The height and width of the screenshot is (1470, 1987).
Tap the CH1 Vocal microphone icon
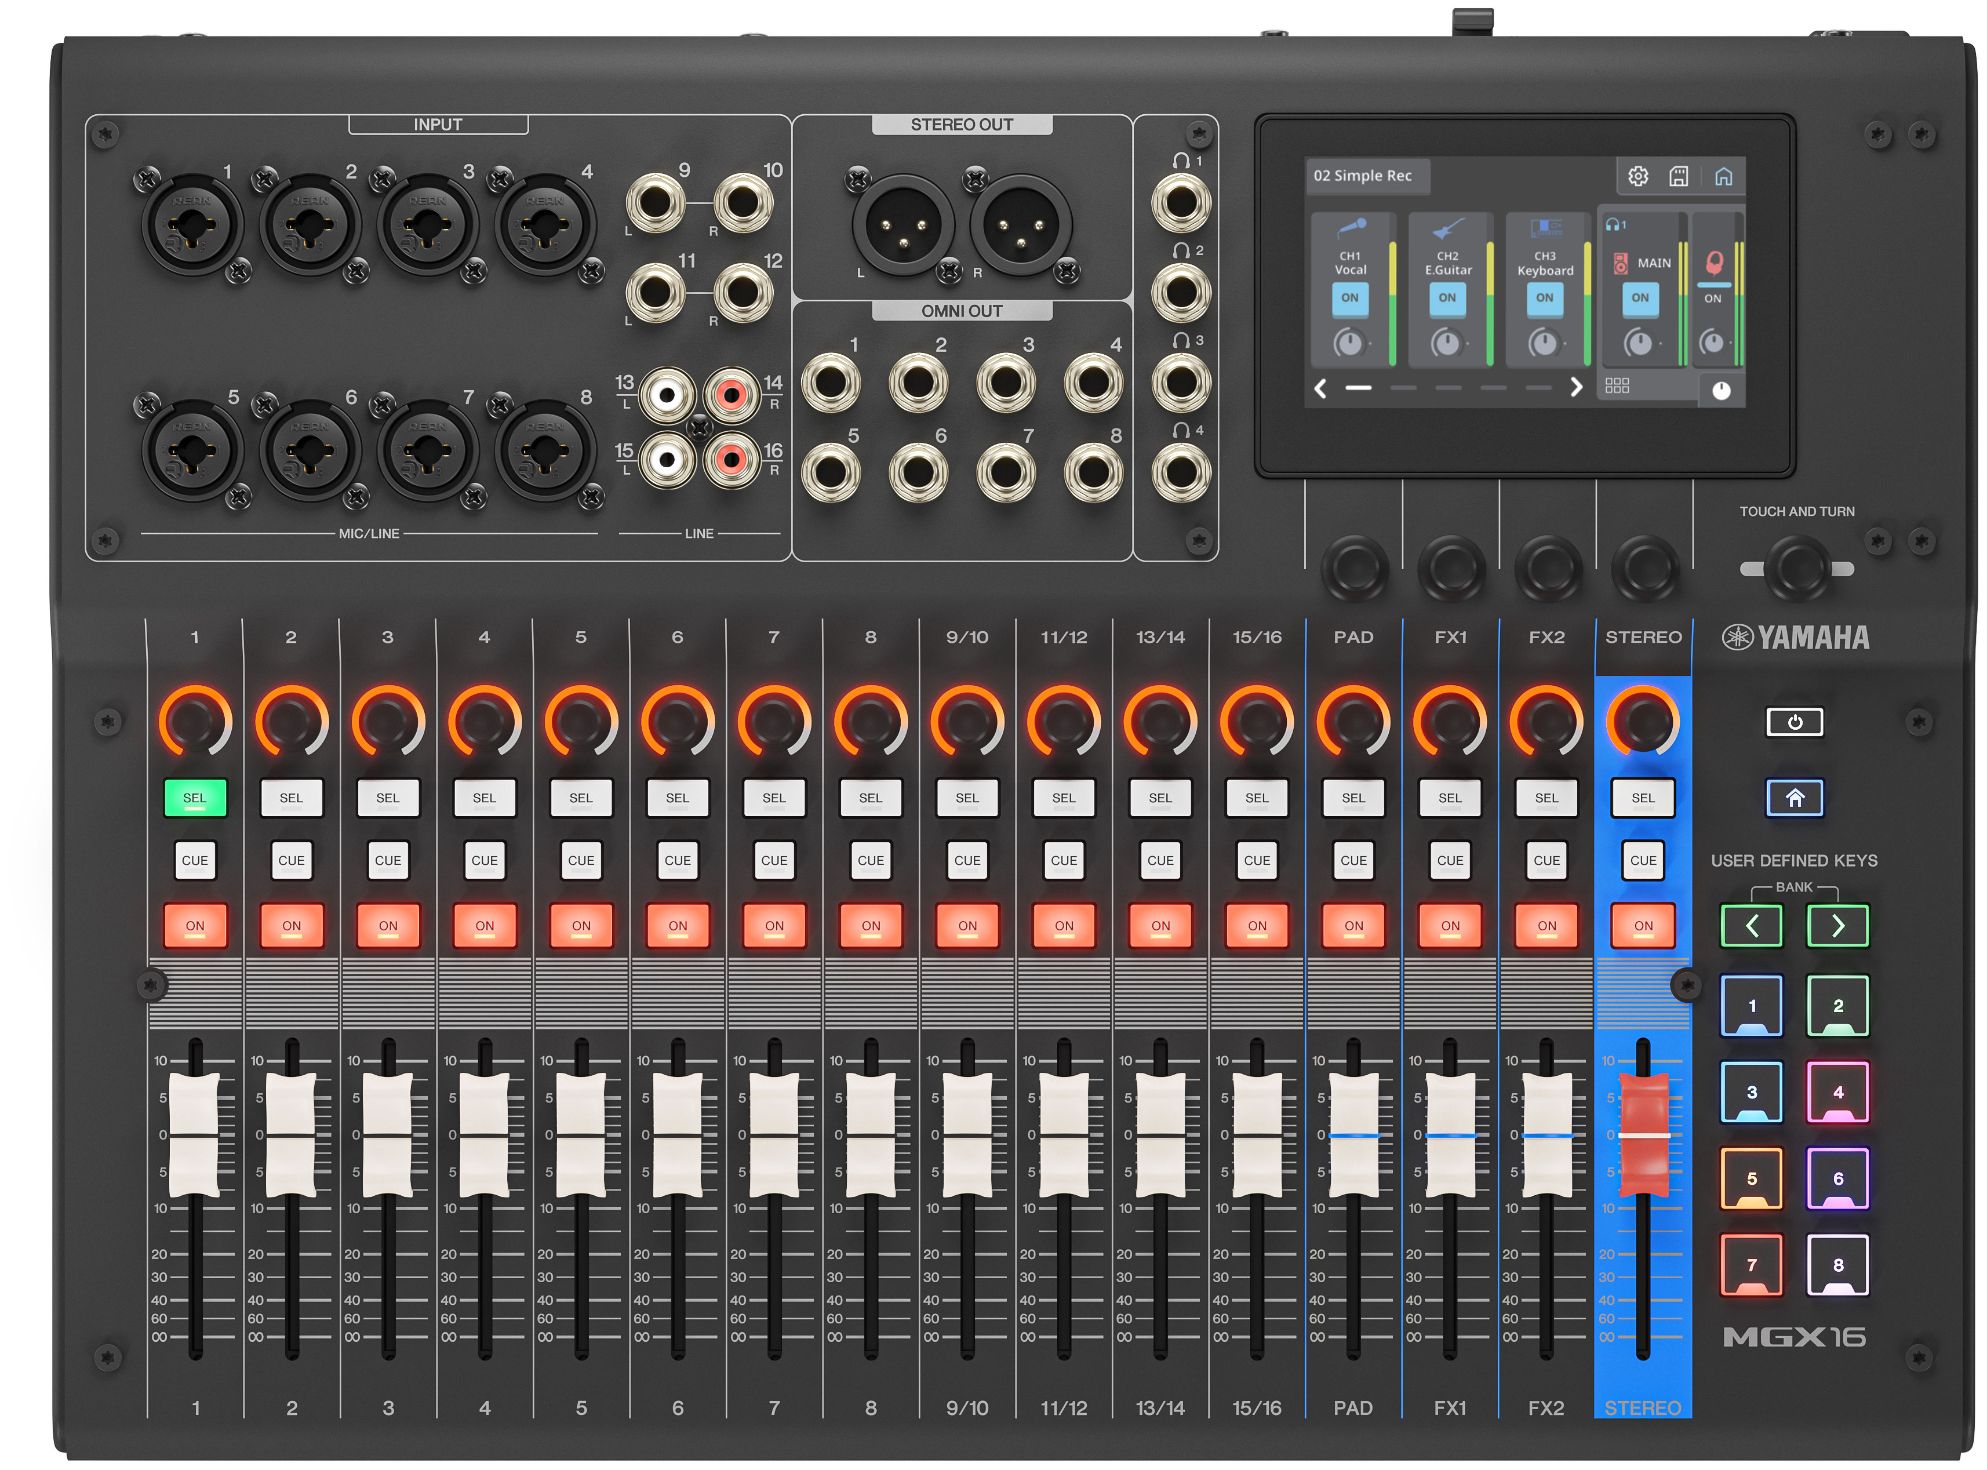click(x=1351, y=229)
